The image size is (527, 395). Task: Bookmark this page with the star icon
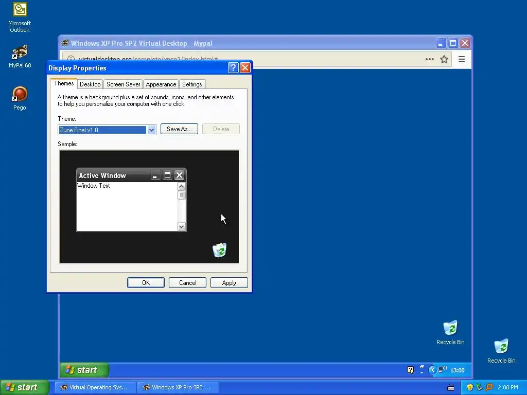(444, 60)
